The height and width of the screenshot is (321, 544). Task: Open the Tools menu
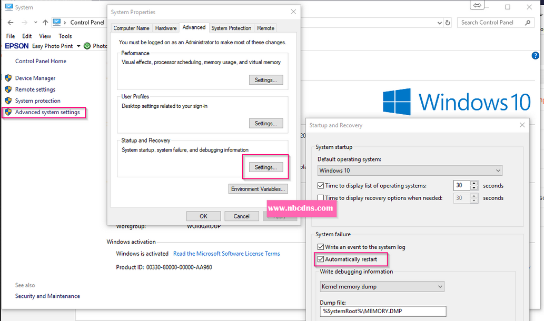(x=65, y=36)
